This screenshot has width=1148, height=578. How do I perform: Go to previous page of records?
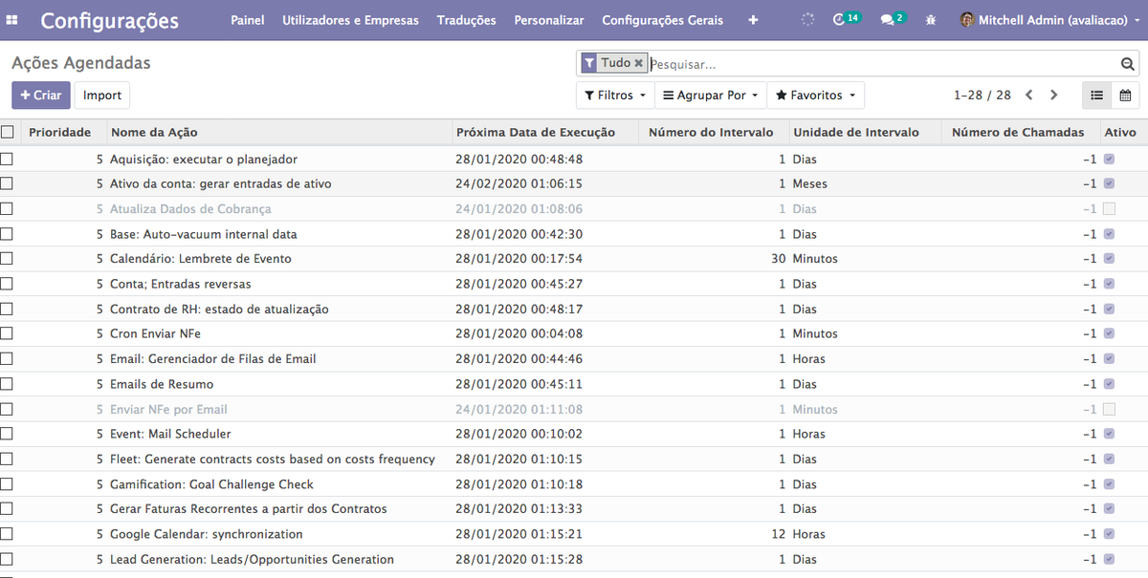[x=1029, y=96]
